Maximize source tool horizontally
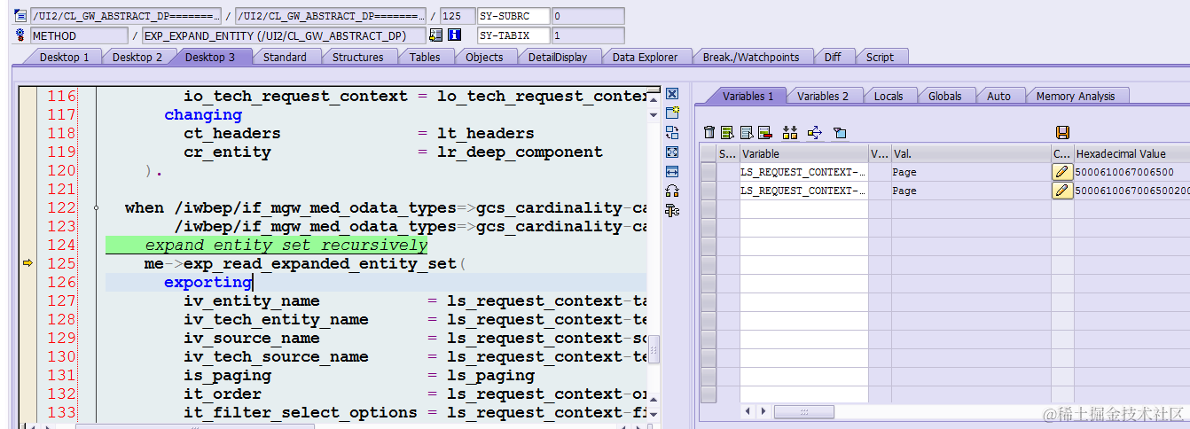Viewport: 1190px width, 429px height. point(672,172)
